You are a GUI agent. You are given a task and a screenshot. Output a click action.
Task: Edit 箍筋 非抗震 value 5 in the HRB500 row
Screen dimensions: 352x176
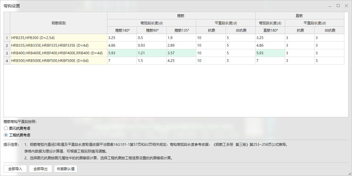tap(241, 61)
